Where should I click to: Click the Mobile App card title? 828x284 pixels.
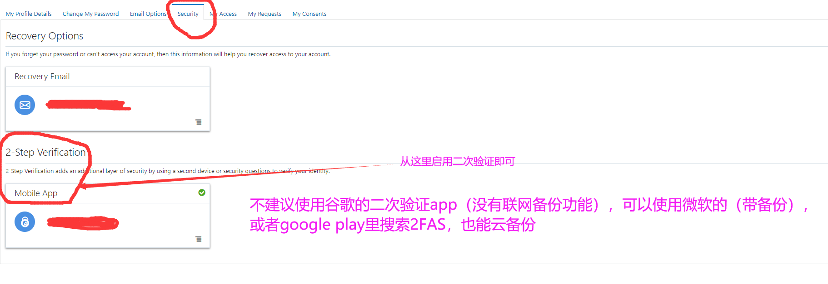pos(36,193)
